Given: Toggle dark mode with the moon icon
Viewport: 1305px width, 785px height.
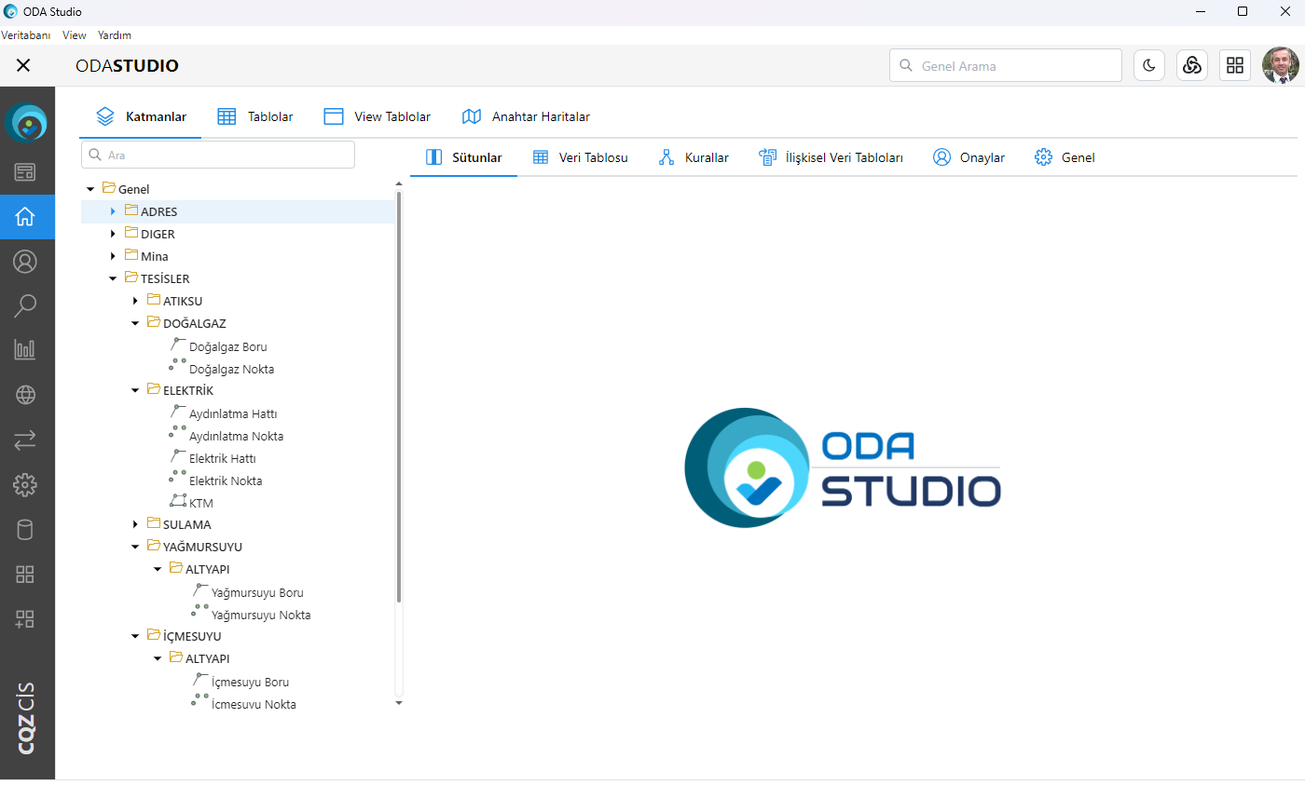Looking at the screenshot, I should pyautogui.click(x=1149, y=65).
